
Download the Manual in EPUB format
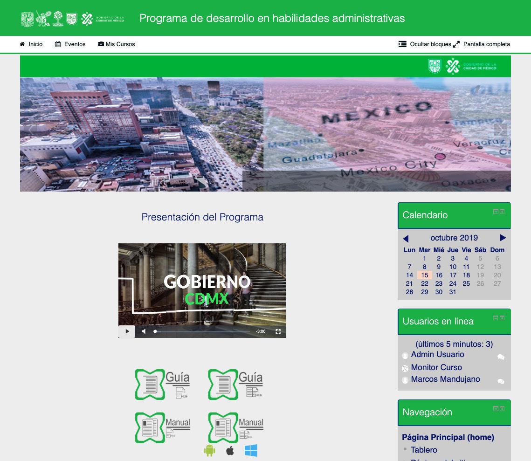coord(236,427)
